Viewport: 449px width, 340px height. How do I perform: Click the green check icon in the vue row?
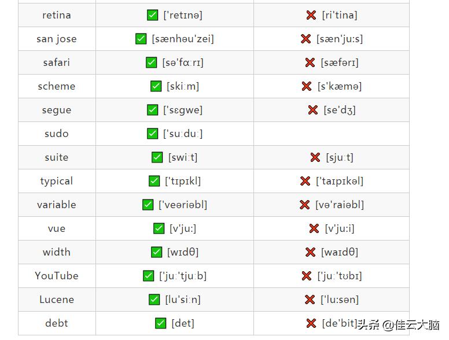pyautogui.click(x=159, y=228)
